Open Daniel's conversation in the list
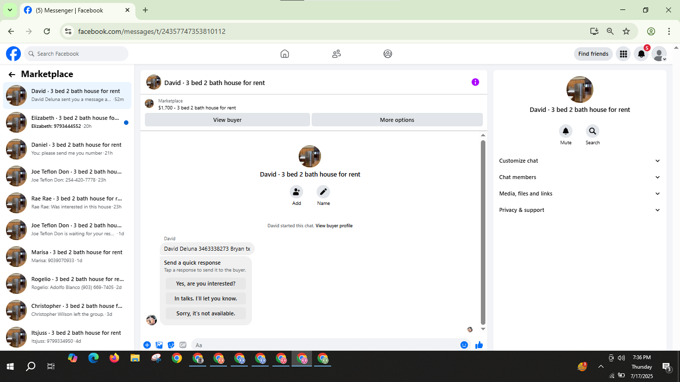The width and height of the screenshot is (680, 382). point(67,149)
